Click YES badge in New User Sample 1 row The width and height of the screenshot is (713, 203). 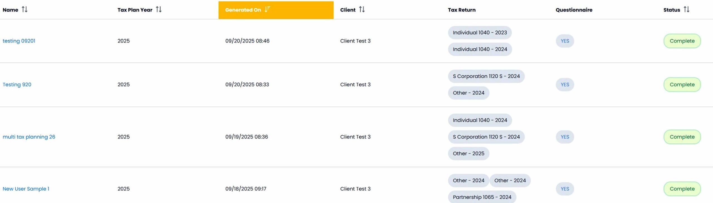(565, 189)
